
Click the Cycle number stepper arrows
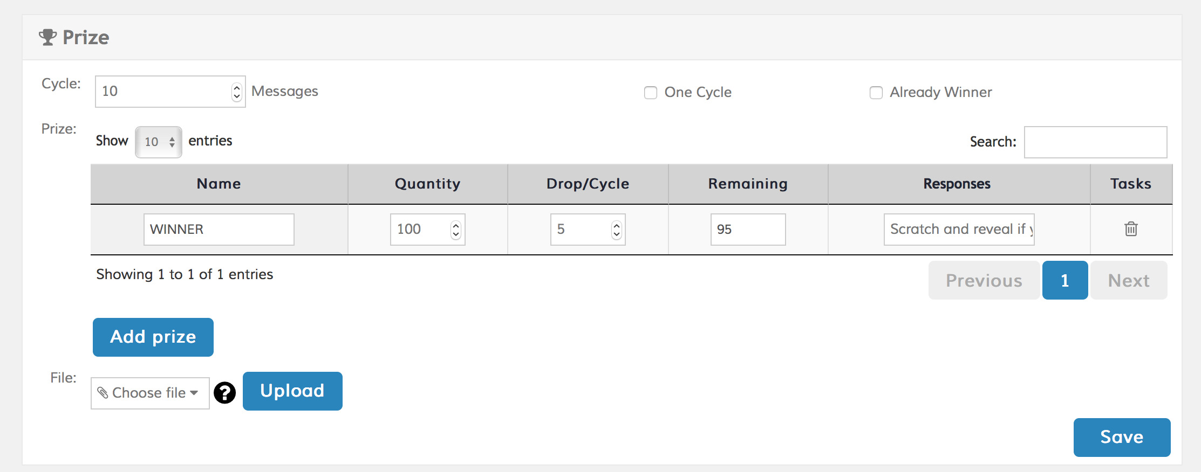(x=236, y=92)
